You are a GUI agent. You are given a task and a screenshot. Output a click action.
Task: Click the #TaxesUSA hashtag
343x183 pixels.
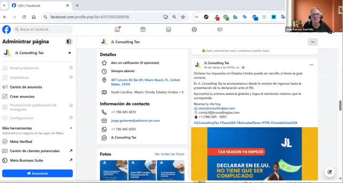[228, 123]
